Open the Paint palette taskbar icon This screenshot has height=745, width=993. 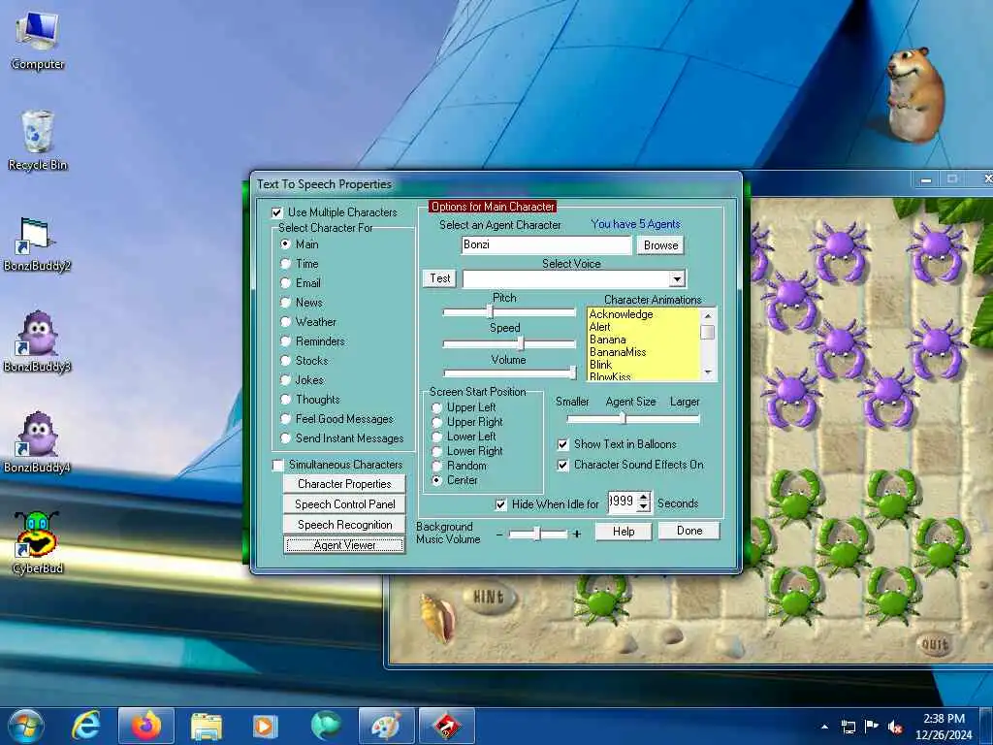[386, 726]
